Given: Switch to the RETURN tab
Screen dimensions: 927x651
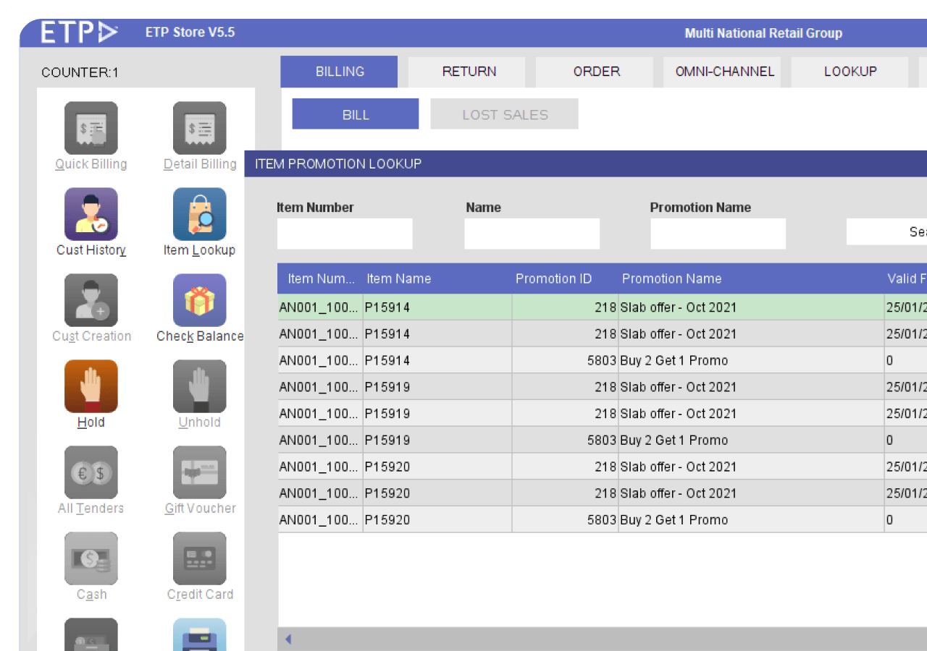Looking at the screenshot, I should click(x=469, y=72).
